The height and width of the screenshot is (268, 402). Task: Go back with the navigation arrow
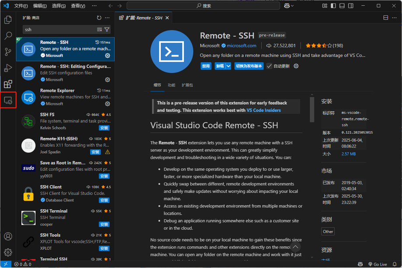(110, 6)
